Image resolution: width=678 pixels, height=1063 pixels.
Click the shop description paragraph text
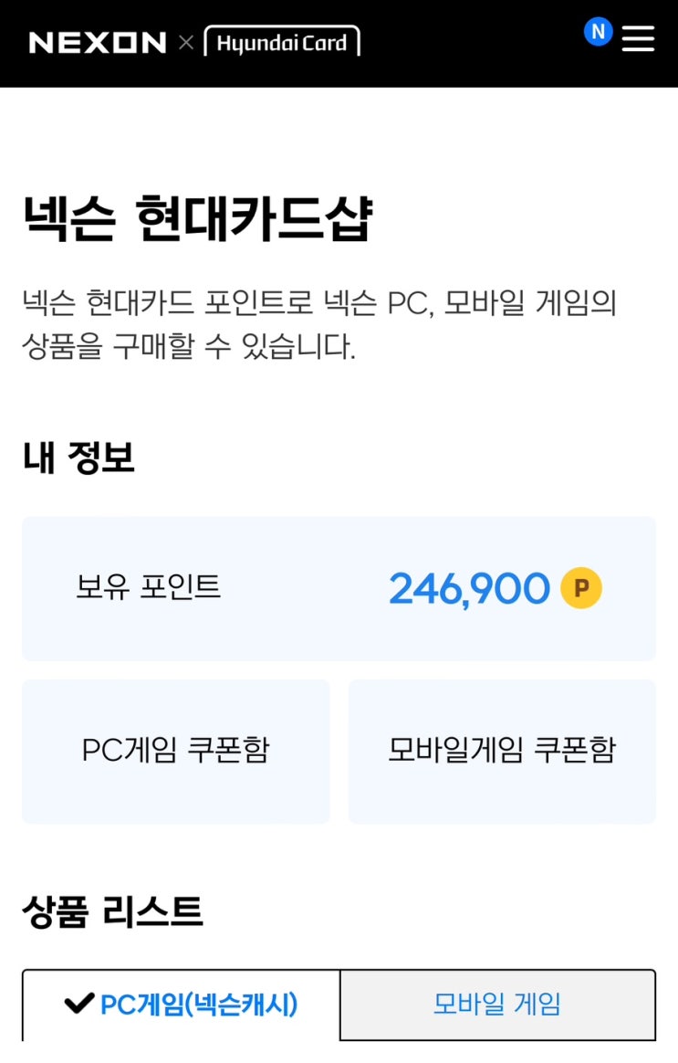click(319, 324)
